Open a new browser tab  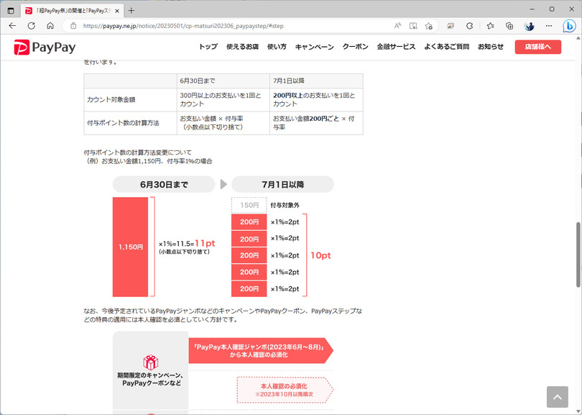click(131, 11)
